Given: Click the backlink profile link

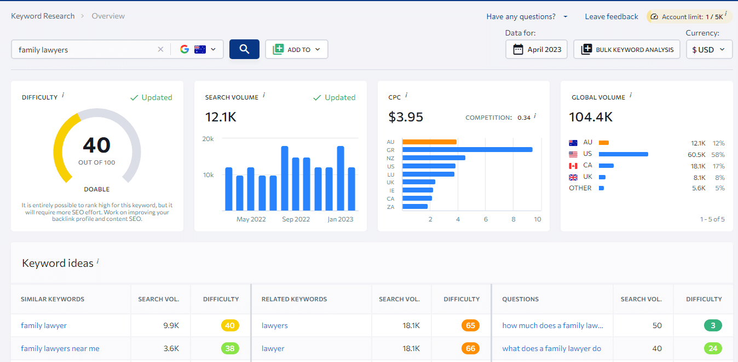Looking at the screenshot, I should pyautogui.click(x=72, y=219).
